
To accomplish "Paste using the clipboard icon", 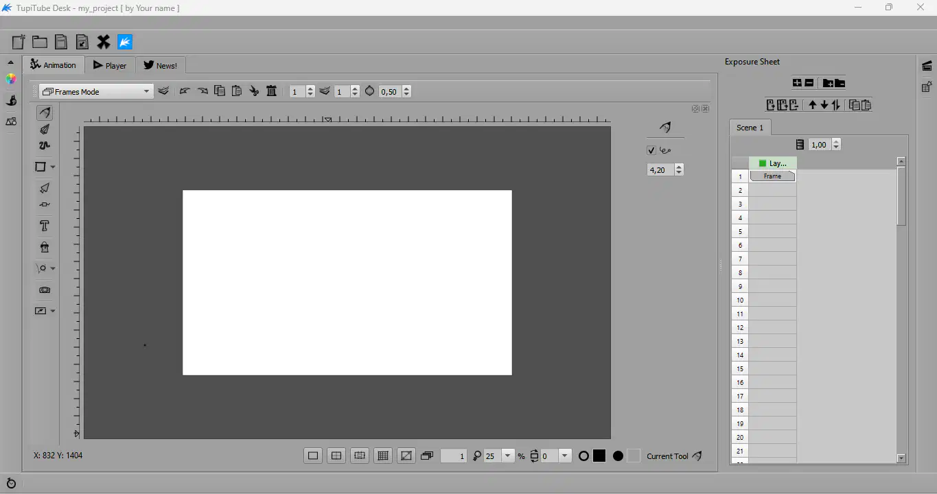I will tap(237, 91).
